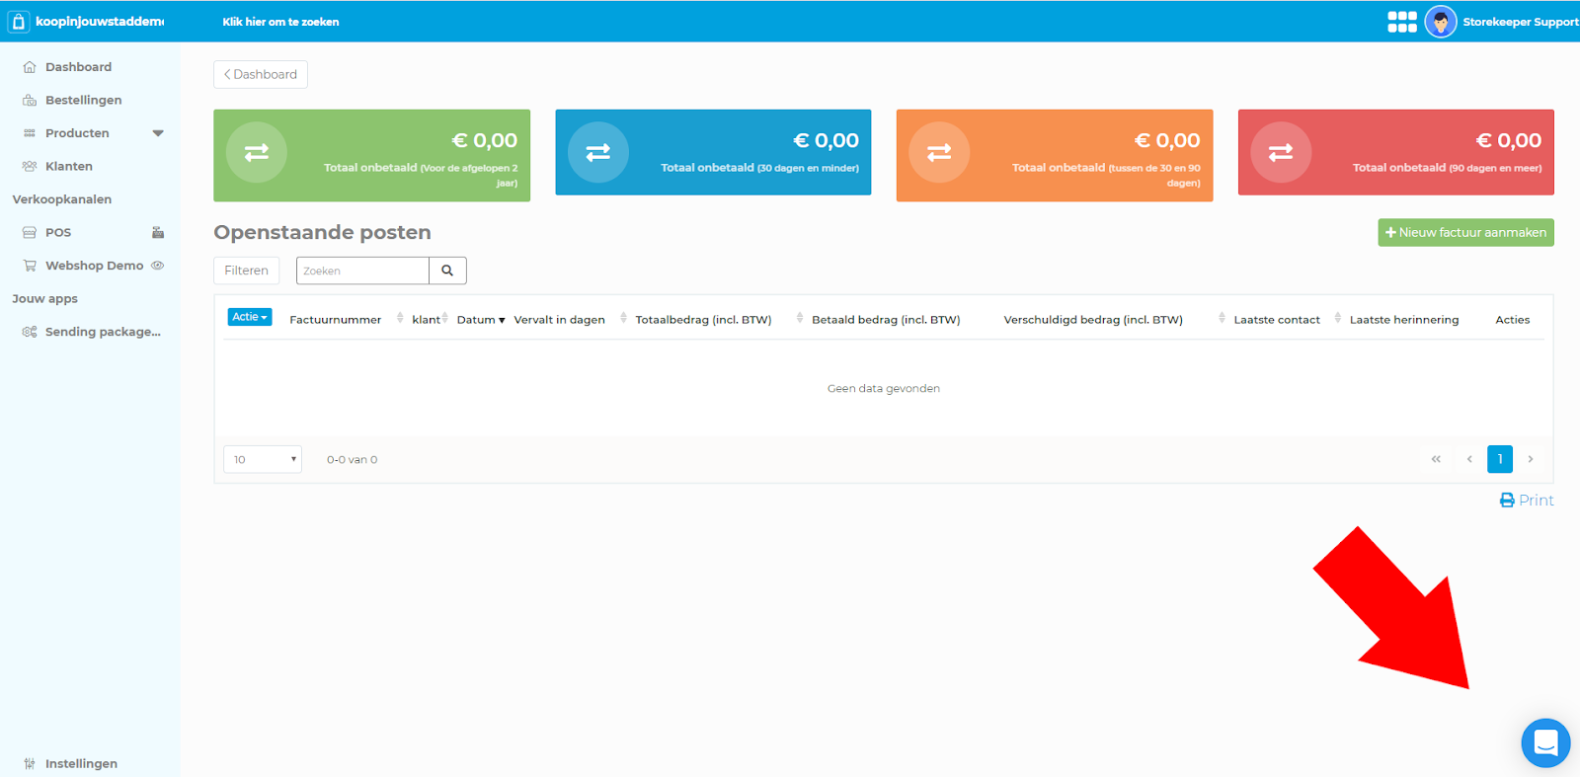Image resolution: width=1580 pixels, height=777 pixels.
Task: Focus the Zoeken search input field
Action: 362,271
